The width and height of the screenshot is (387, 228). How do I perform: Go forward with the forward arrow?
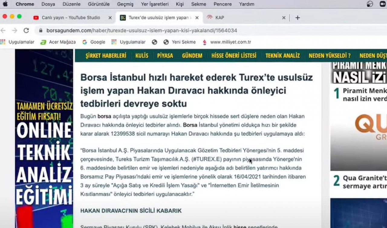point(15,31)
